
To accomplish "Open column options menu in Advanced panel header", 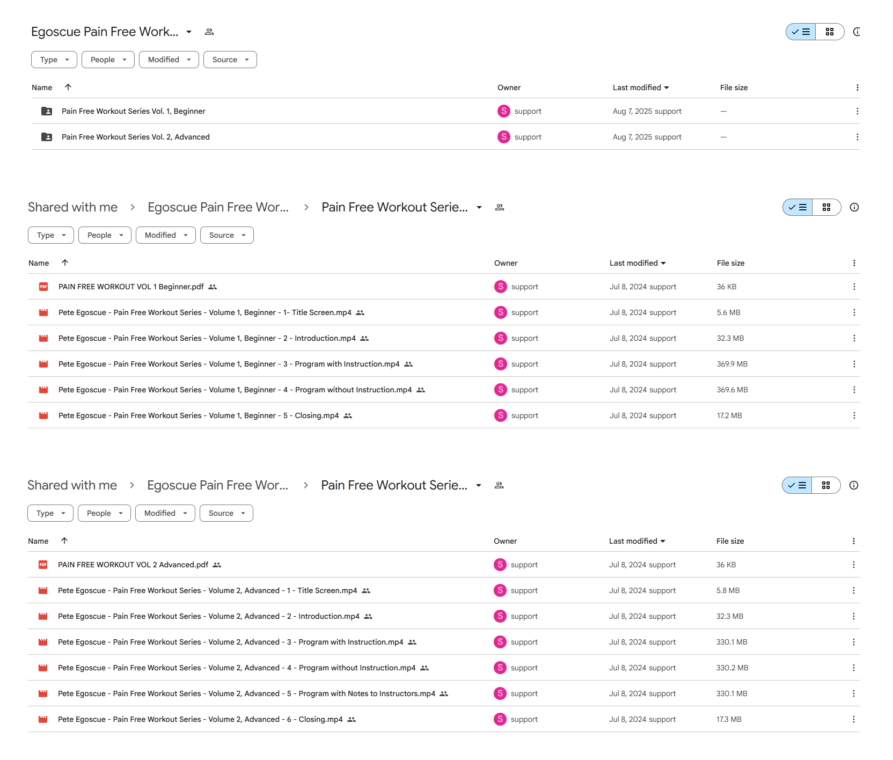I will coord(853,541).
